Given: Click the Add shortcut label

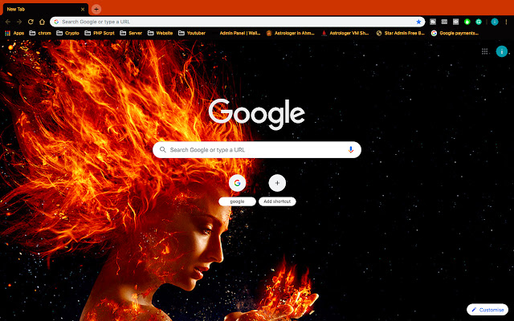Looking at the screenshot, I should [x=277, y=201].
